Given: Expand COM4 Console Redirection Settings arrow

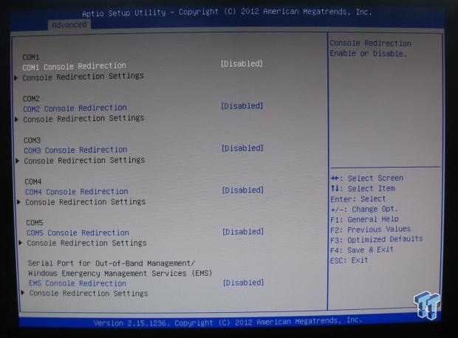Looking at the screenshot, I should coord(18,202).
